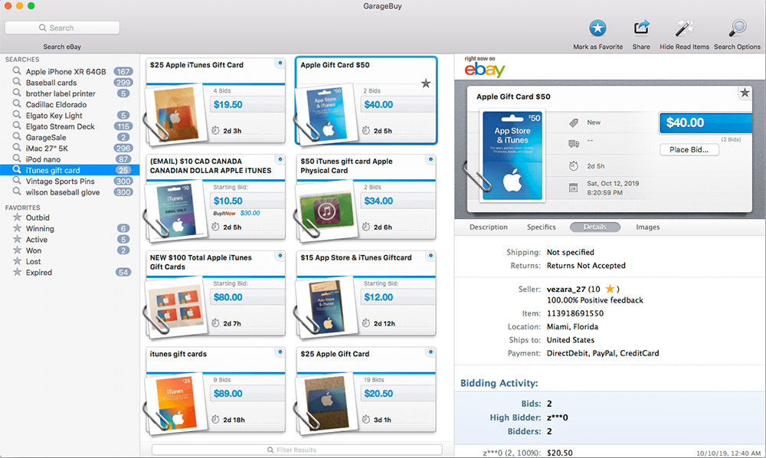This screenshot has height=458, width=766.
Task: Open the iPod nano saved search
Action: pyautogui.click(x=70, y=159)
